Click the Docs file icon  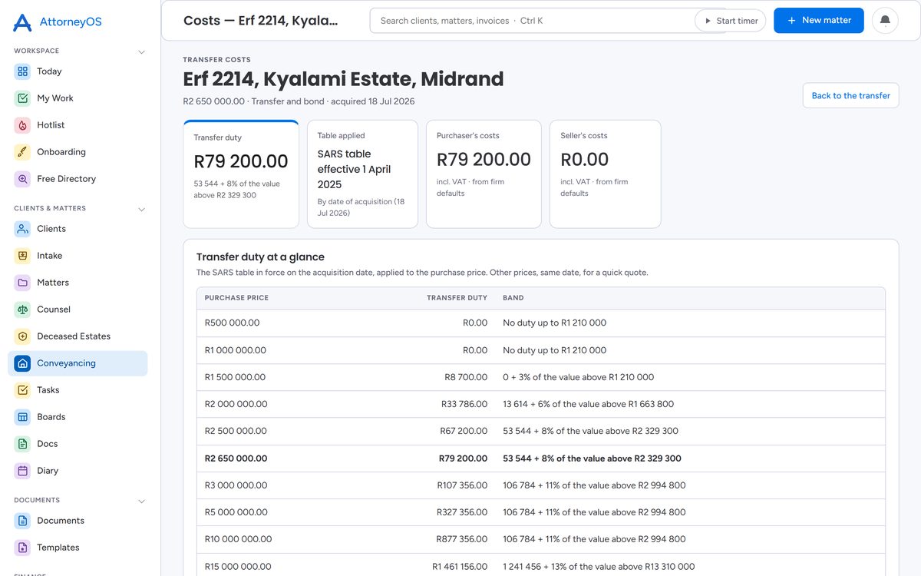pos(22,444)
